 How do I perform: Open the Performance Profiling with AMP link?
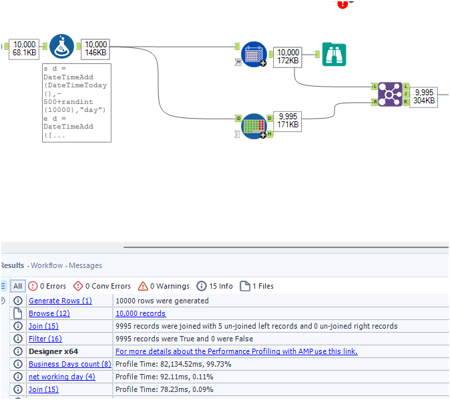pos(236,351)
